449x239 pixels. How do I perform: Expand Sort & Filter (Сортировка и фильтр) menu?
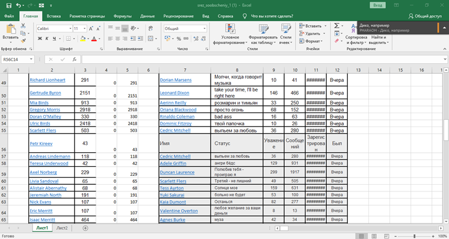(x=356, y=40)
